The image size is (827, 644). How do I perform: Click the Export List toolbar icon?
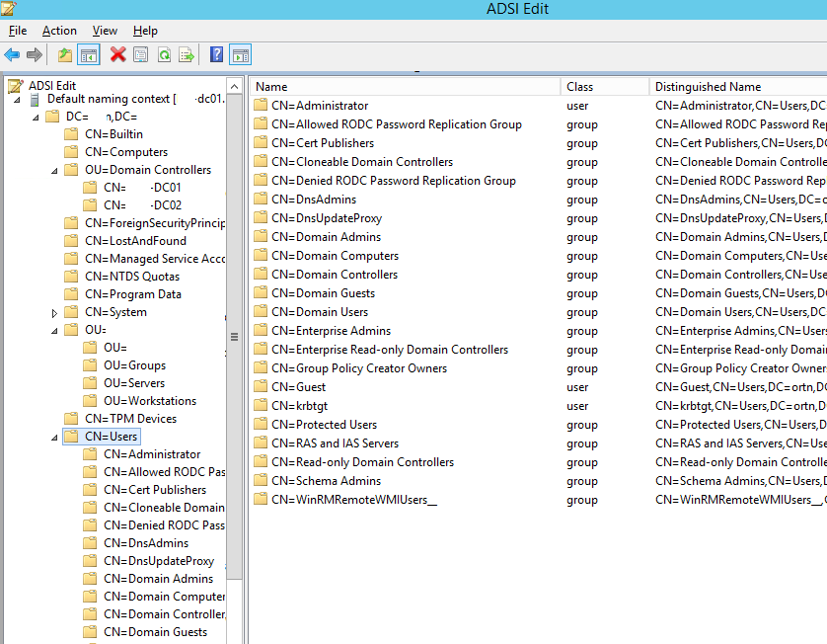pyautogui.click(x=187, y=54)
